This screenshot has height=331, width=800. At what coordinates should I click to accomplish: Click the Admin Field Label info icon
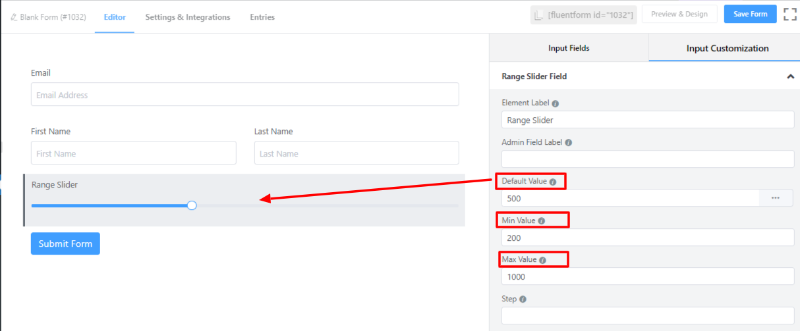click(x=568, y=142)
